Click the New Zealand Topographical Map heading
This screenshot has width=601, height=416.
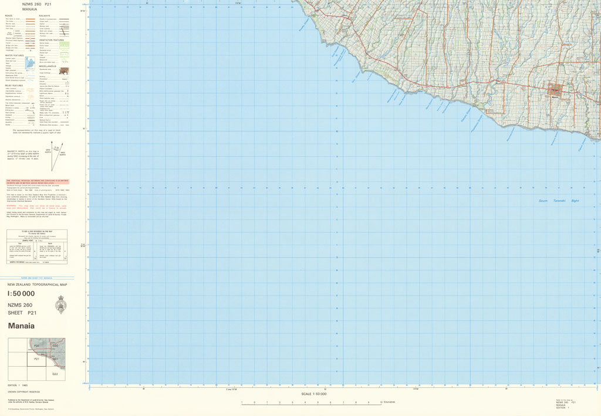pyautogui.click(x=36, y=285)
